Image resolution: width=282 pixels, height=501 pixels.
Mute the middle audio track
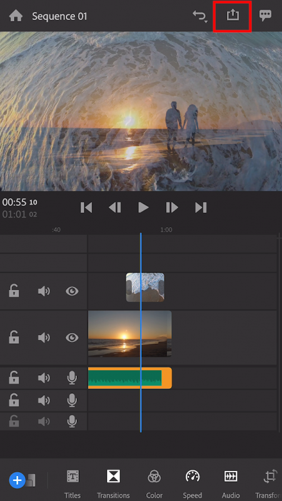pos(44,400)
